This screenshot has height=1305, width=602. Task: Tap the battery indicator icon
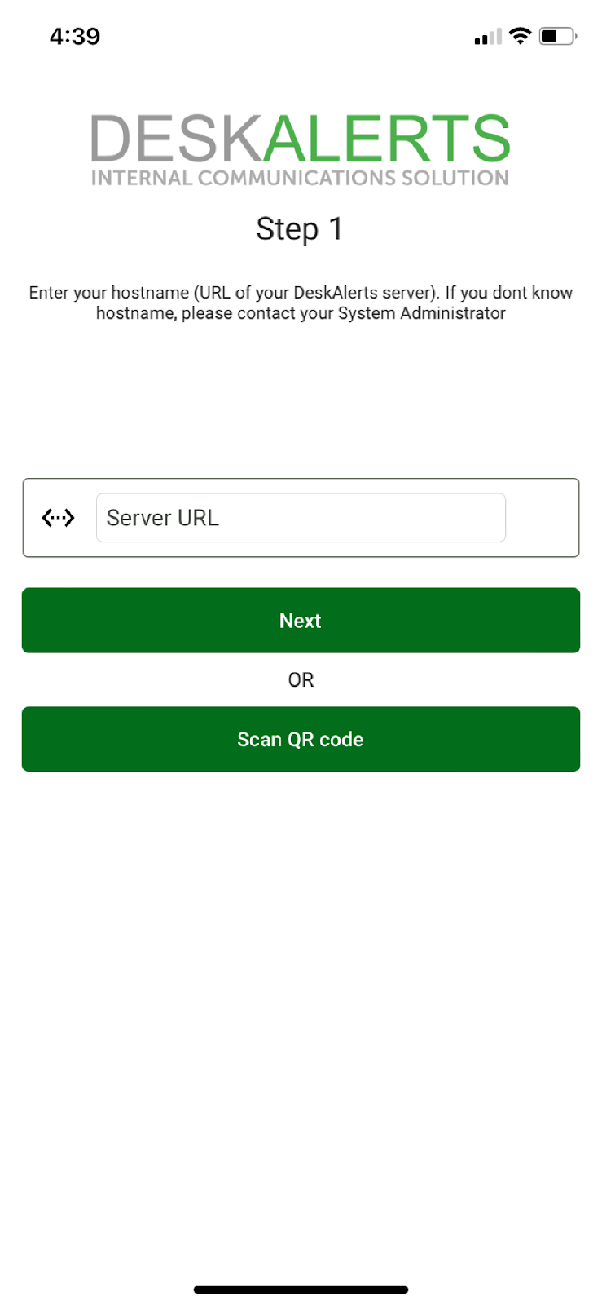(x=557, y=36)
